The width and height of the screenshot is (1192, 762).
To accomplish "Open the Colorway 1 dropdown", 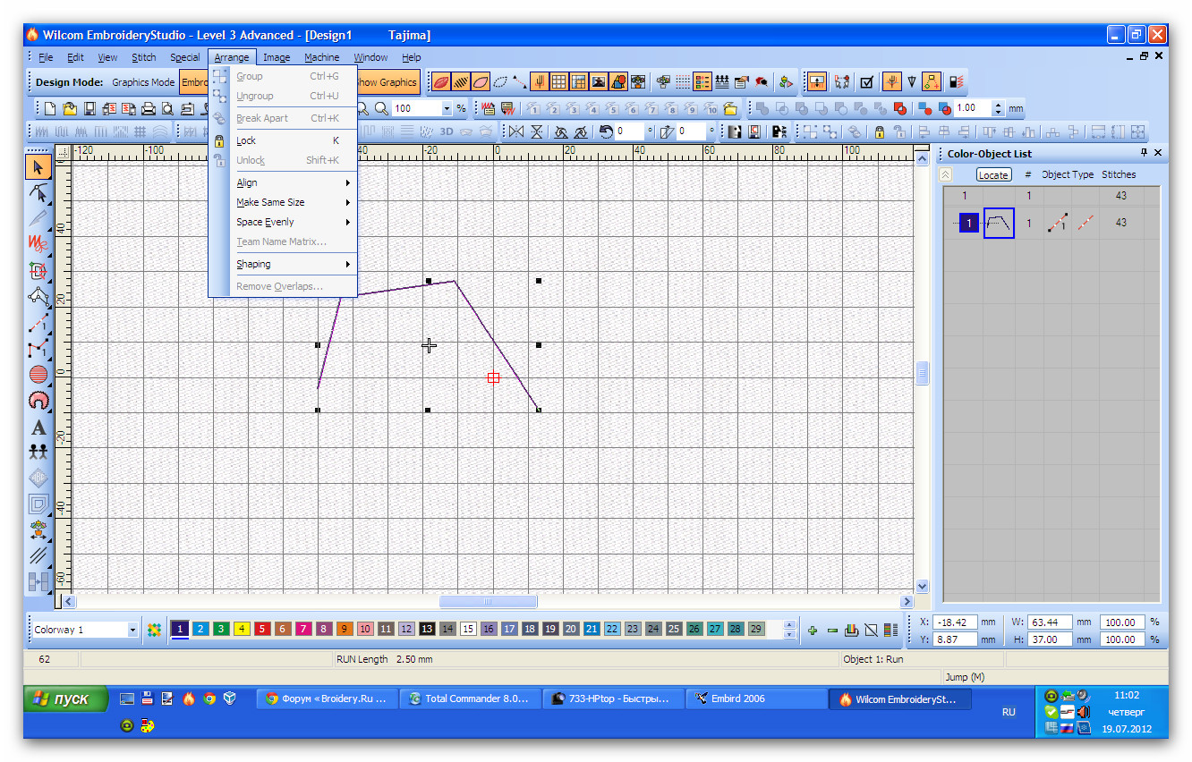I will tap(132, 630).
